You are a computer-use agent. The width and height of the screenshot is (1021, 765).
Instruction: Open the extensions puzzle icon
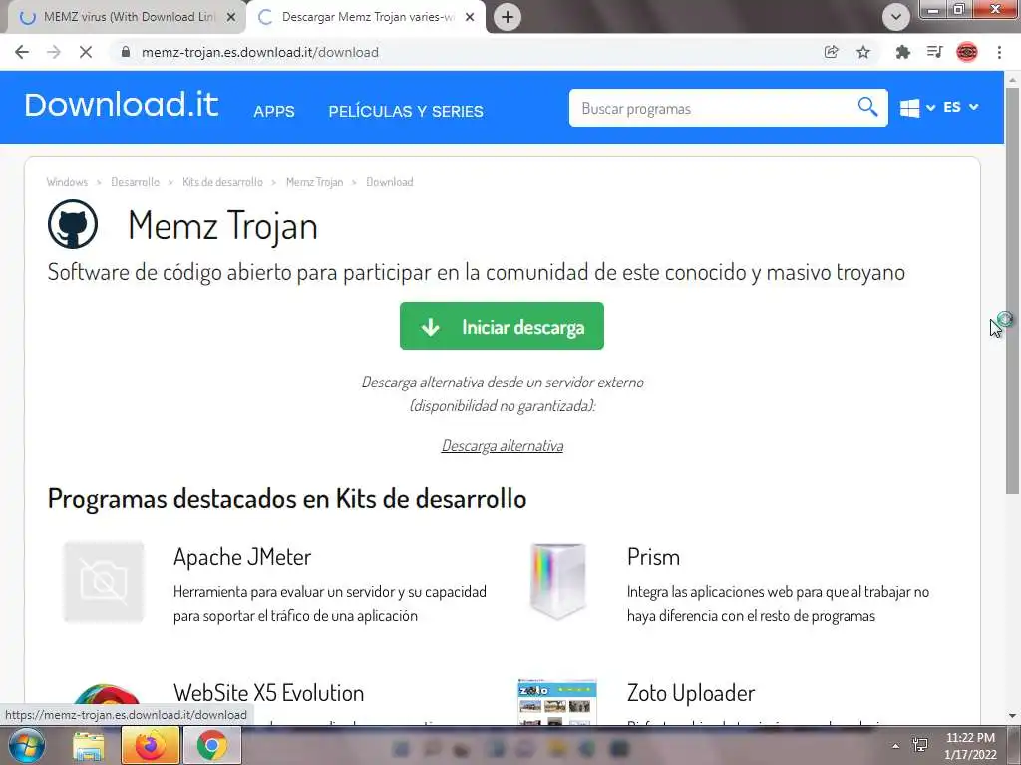902,52
